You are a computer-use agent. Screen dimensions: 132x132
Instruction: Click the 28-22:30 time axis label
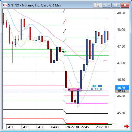pyautogui.click(x=72, y=127)
